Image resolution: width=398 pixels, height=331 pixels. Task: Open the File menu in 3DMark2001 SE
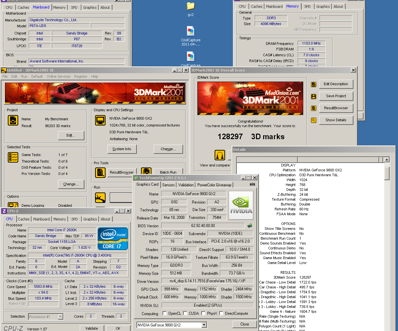pos(5,76)
